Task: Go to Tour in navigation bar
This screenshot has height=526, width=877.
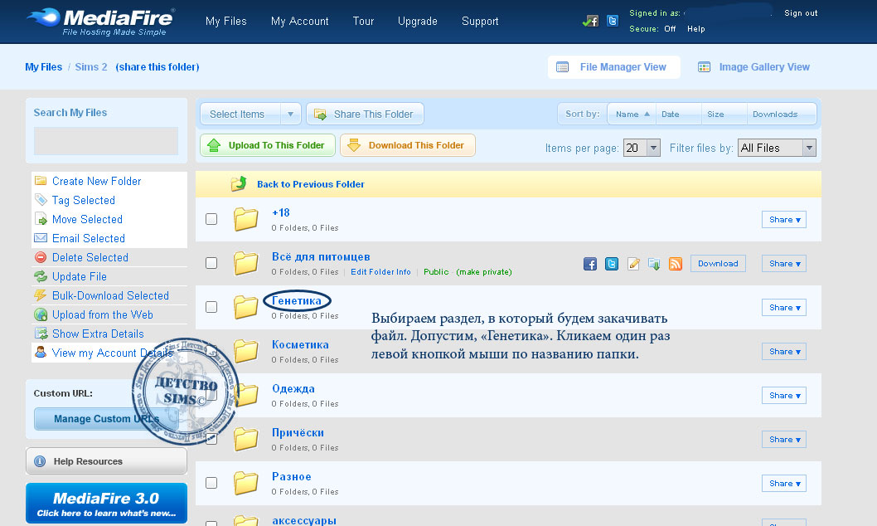Action: click(363, 22)
